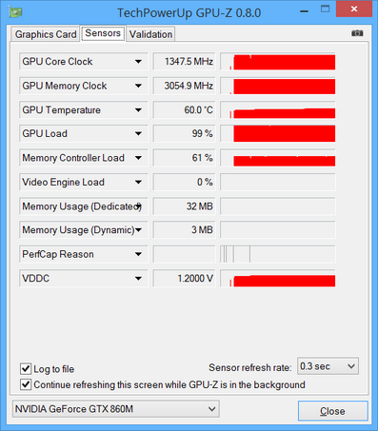The height and width of the screenshot is (431, 378).
Task: Open the PerfCap Reason dropdown
Action: coord(138,254)
